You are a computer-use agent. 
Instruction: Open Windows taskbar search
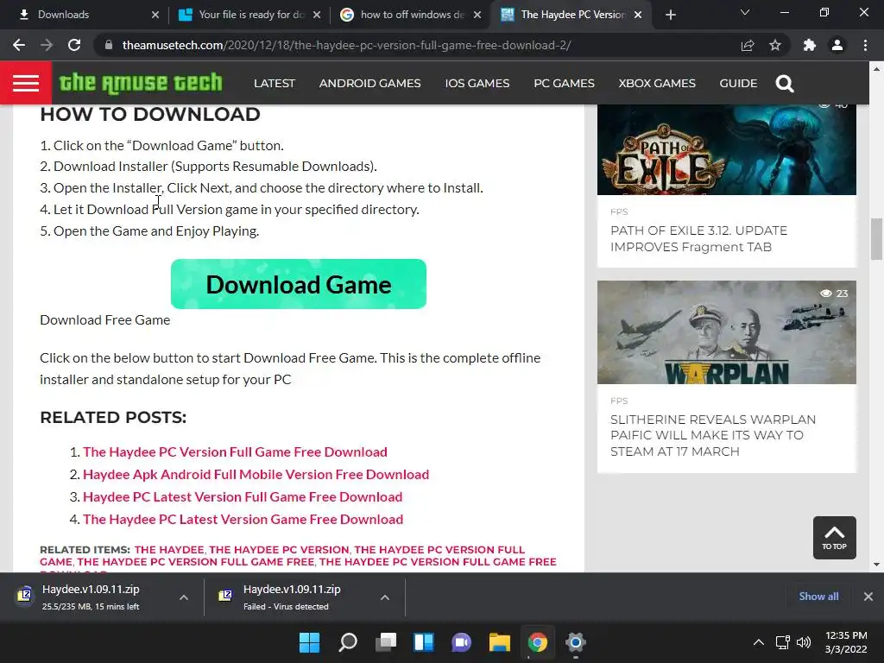[348, 642]
